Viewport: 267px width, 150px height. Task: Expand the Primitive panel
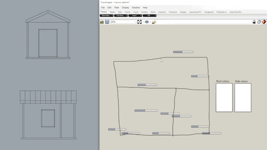tap(121, 15)
